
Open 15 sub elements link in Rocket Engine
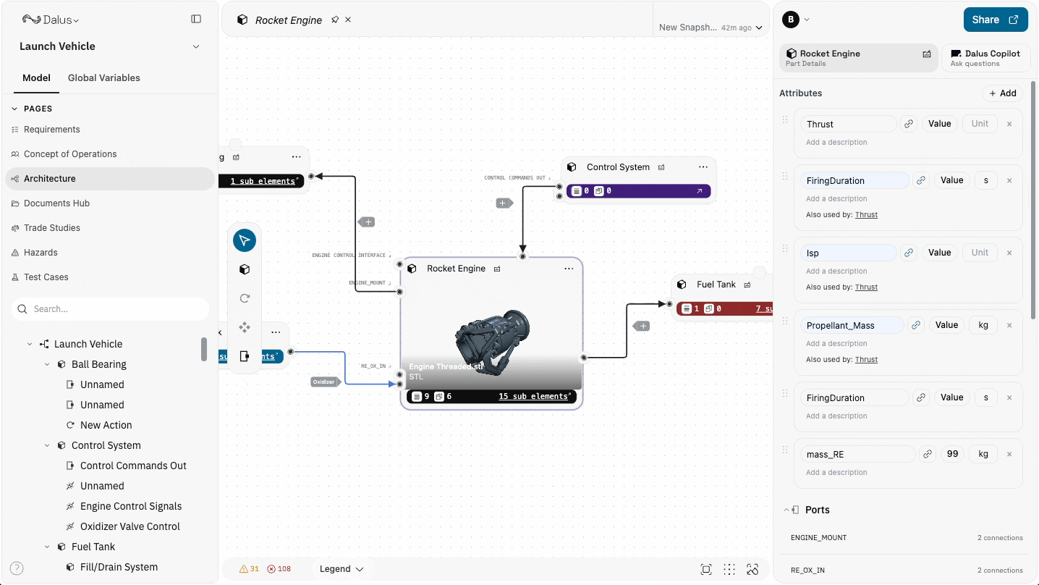[535, 397]
